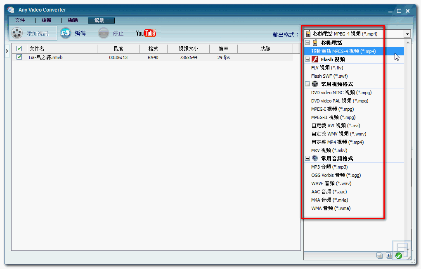421x269 pixels.
Task: Open the YouTube download feature
Action: 146,33
